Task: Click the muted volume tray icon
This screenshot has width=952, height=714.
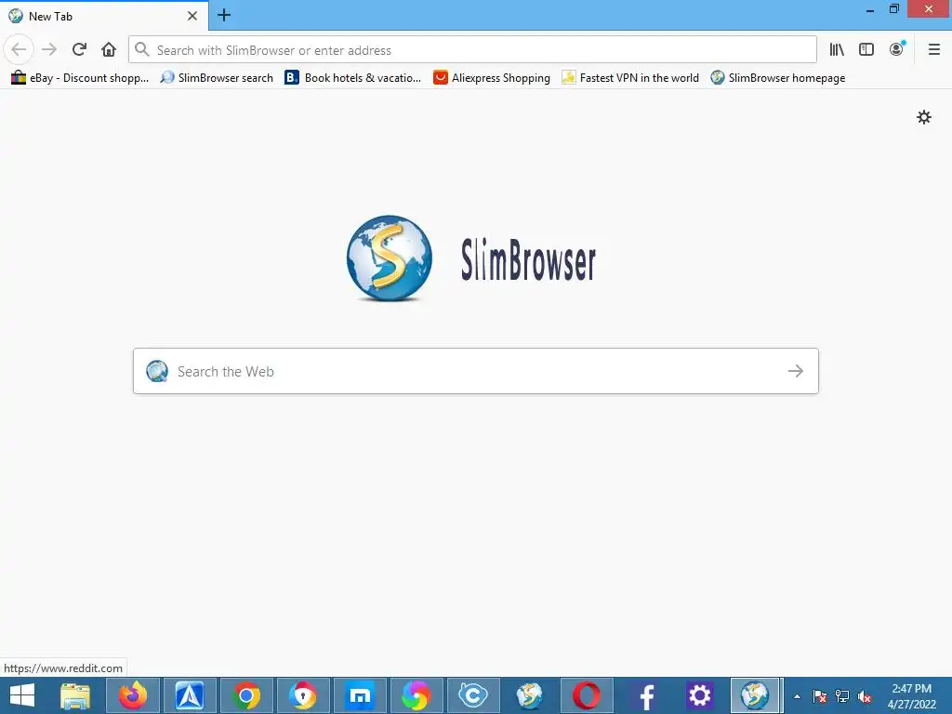Action: 865,696
